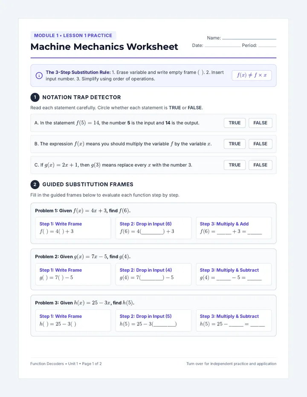Click statement C about g(3)
This screenshot has width=307, height=397.
tap(113, 165)
